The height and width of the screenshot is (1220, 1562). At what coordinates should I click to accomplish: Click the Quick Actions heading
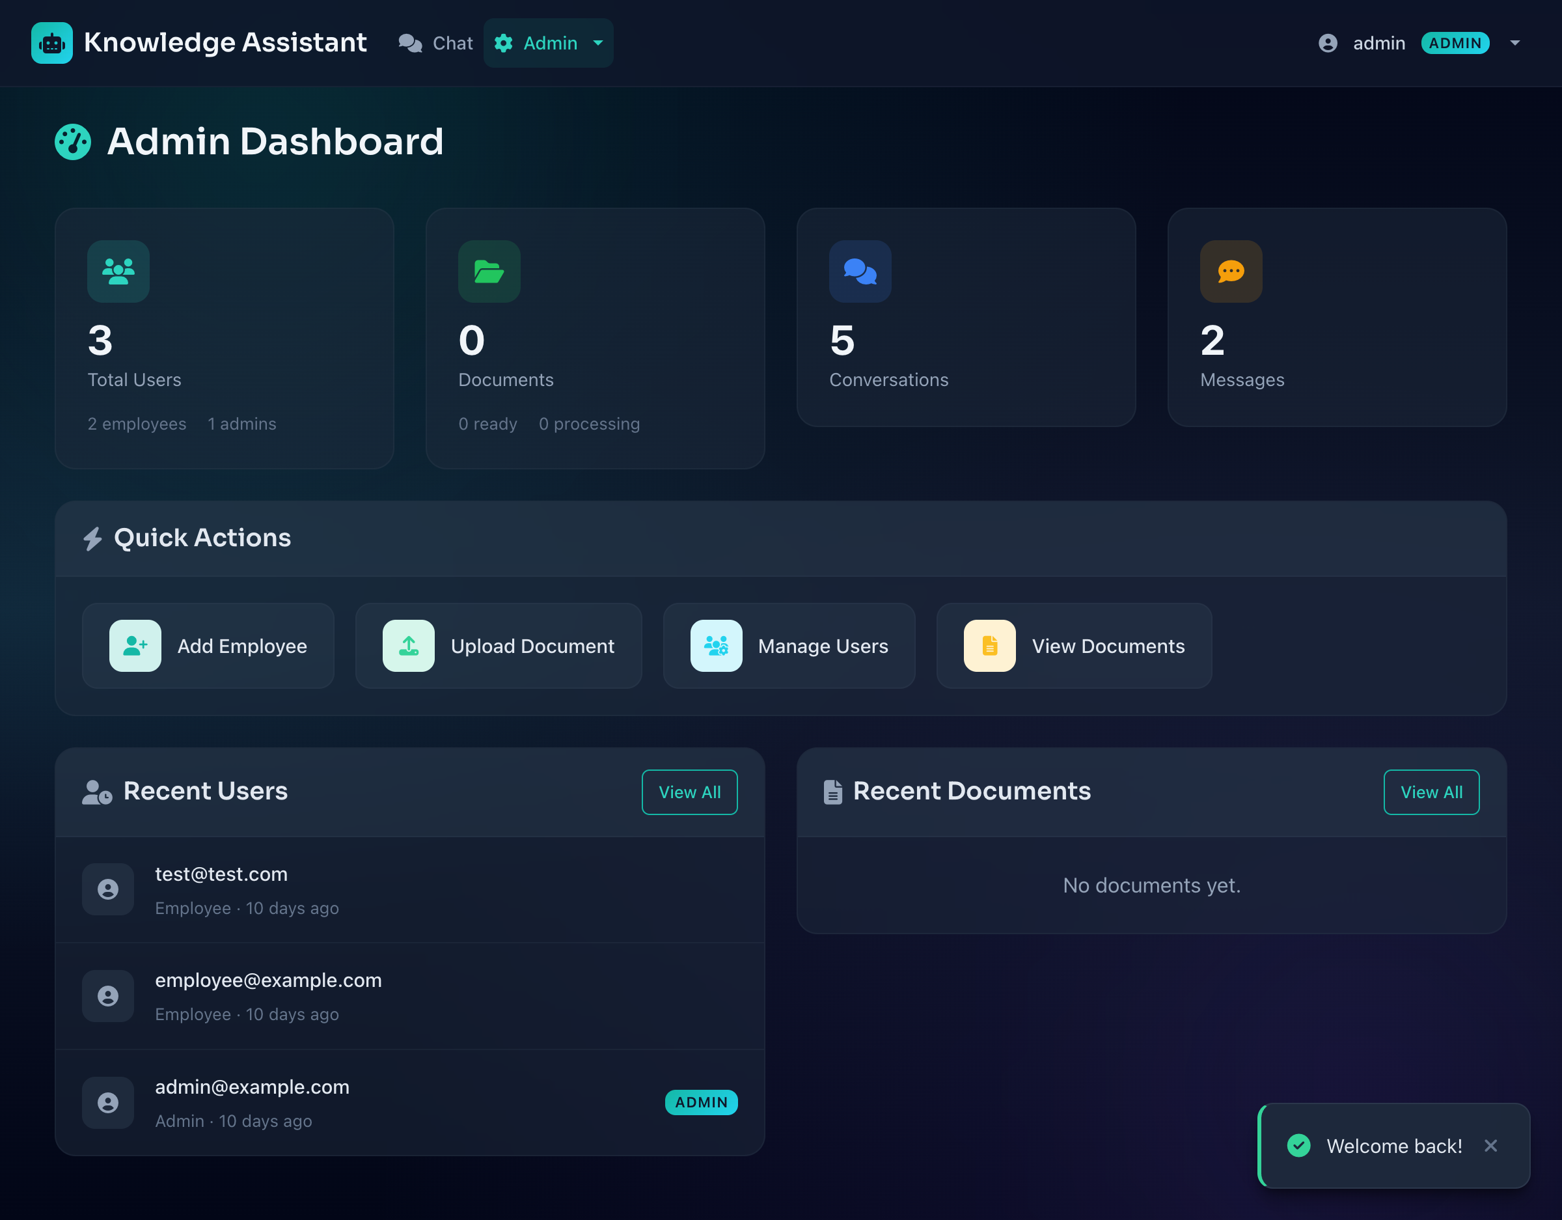pyautogui.click(x=202, y=538)
